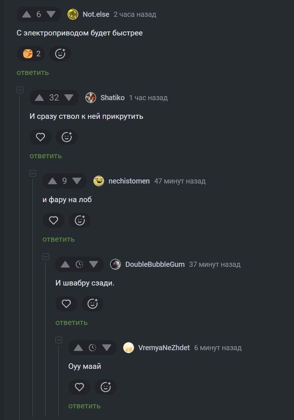Image resolution: width=294 pixels, height=420 pixels.
Task: Add emoji reaction to Shatiko's comment
Action: click(67, 137)
